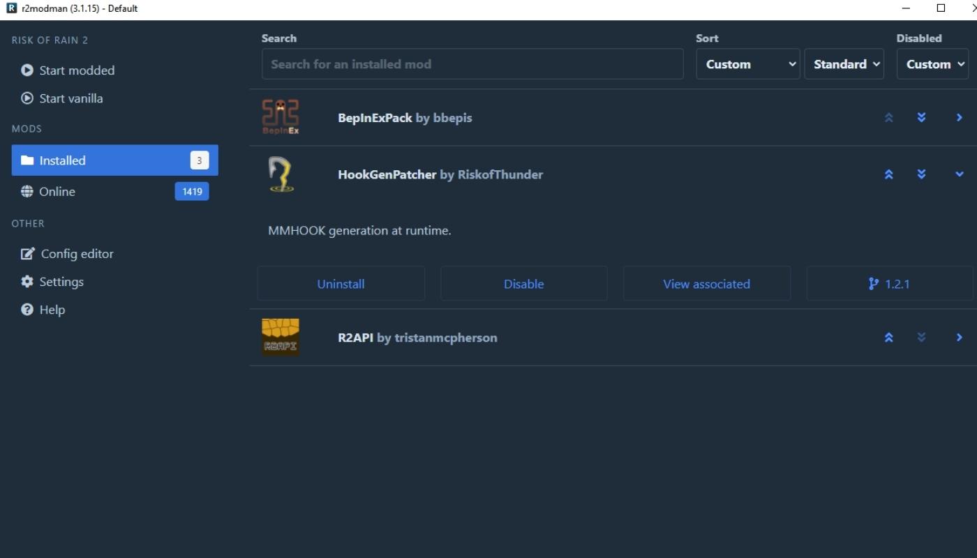Screen dimensions: 977x558
Task: Expand the BepInExPack mod details
Action: [x=960, y=118]
